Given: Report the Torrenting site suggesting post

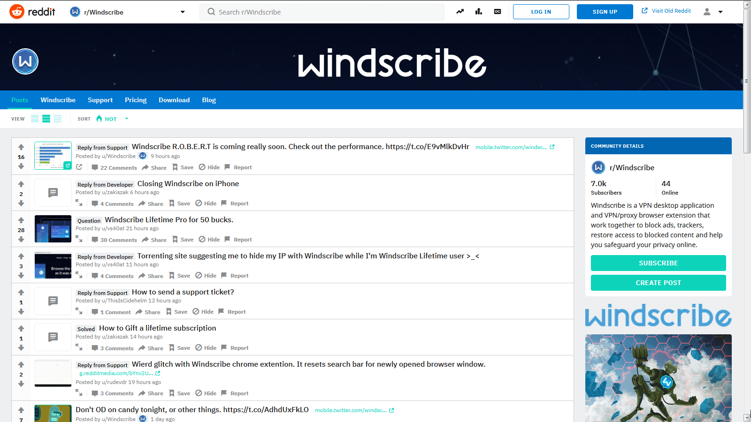Looking at the screenshot, I should [x=235, y=276].
